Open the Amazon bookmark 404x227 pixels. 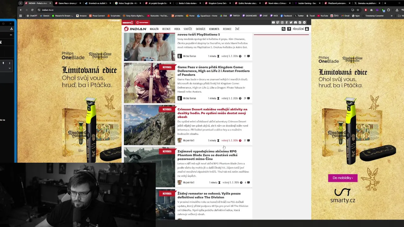point(81,16)
